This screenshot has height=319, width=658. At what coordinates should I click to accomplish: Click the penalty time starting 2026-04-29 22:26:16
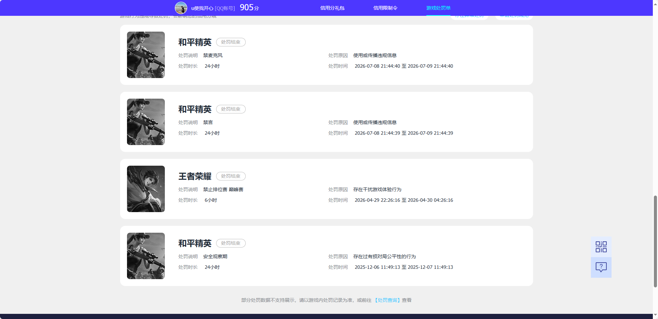point(404,200)
